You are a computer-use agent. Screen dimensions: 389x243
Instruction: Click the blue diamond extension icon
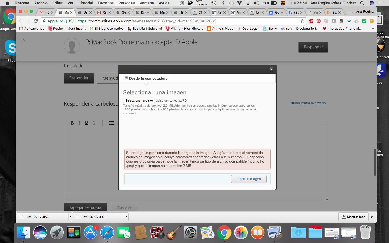click(349, 21)
